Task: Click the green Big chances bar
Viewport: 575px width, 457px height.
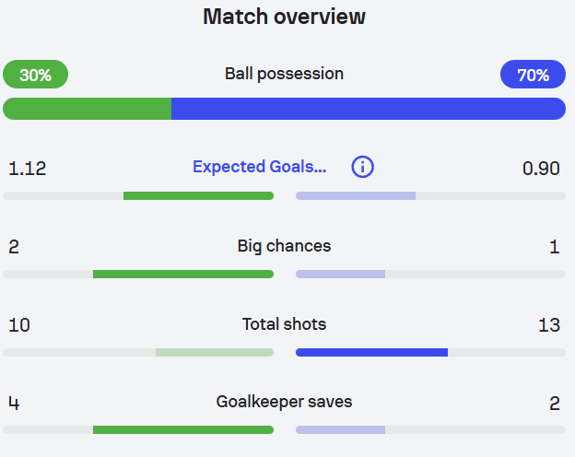Action: tap(183, 274)
